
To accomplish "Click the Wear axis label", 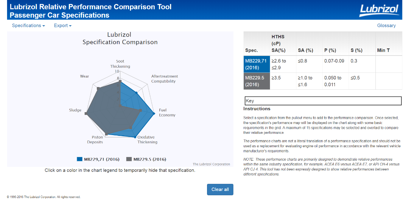I will point(85,76).
